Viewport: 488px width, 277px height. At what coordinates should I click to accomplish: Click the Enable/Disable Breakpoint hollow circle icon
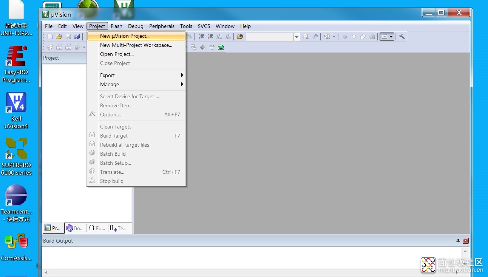[354, 37]
